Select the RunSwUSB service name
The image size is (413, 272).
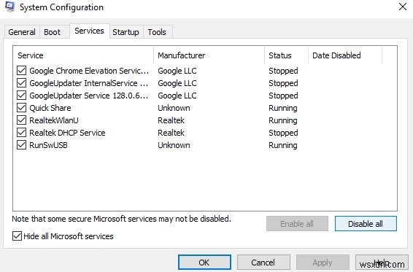pyautogui.click(x=48, y=145)
